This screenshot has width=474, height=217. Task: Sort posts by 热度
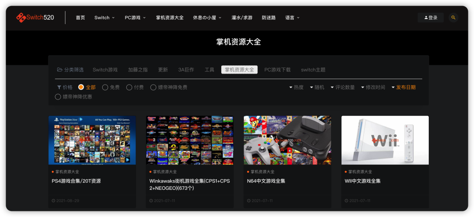[x=296, y=87]
